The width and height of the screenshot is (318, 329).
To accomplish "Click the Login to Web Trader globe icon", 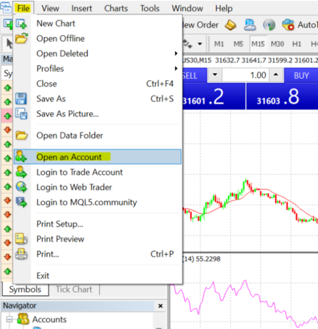I will click(x=21, y=187).
